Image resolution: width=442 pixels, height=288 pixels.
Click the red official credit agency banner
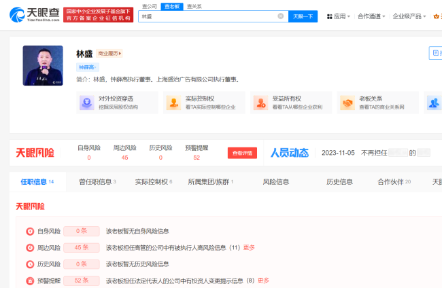[98, 15]
